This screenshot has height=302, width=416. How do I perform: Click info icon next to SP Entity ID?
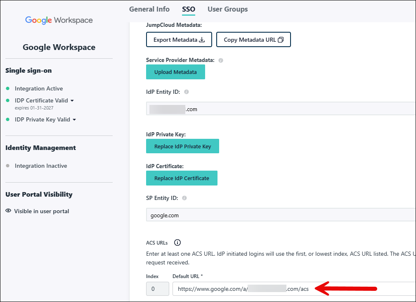[x=184, y=198]
